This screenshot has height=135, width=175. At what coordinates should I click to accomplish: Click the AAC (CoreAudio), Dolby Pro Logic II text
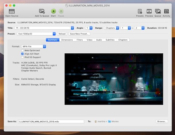tap(39, 65)
